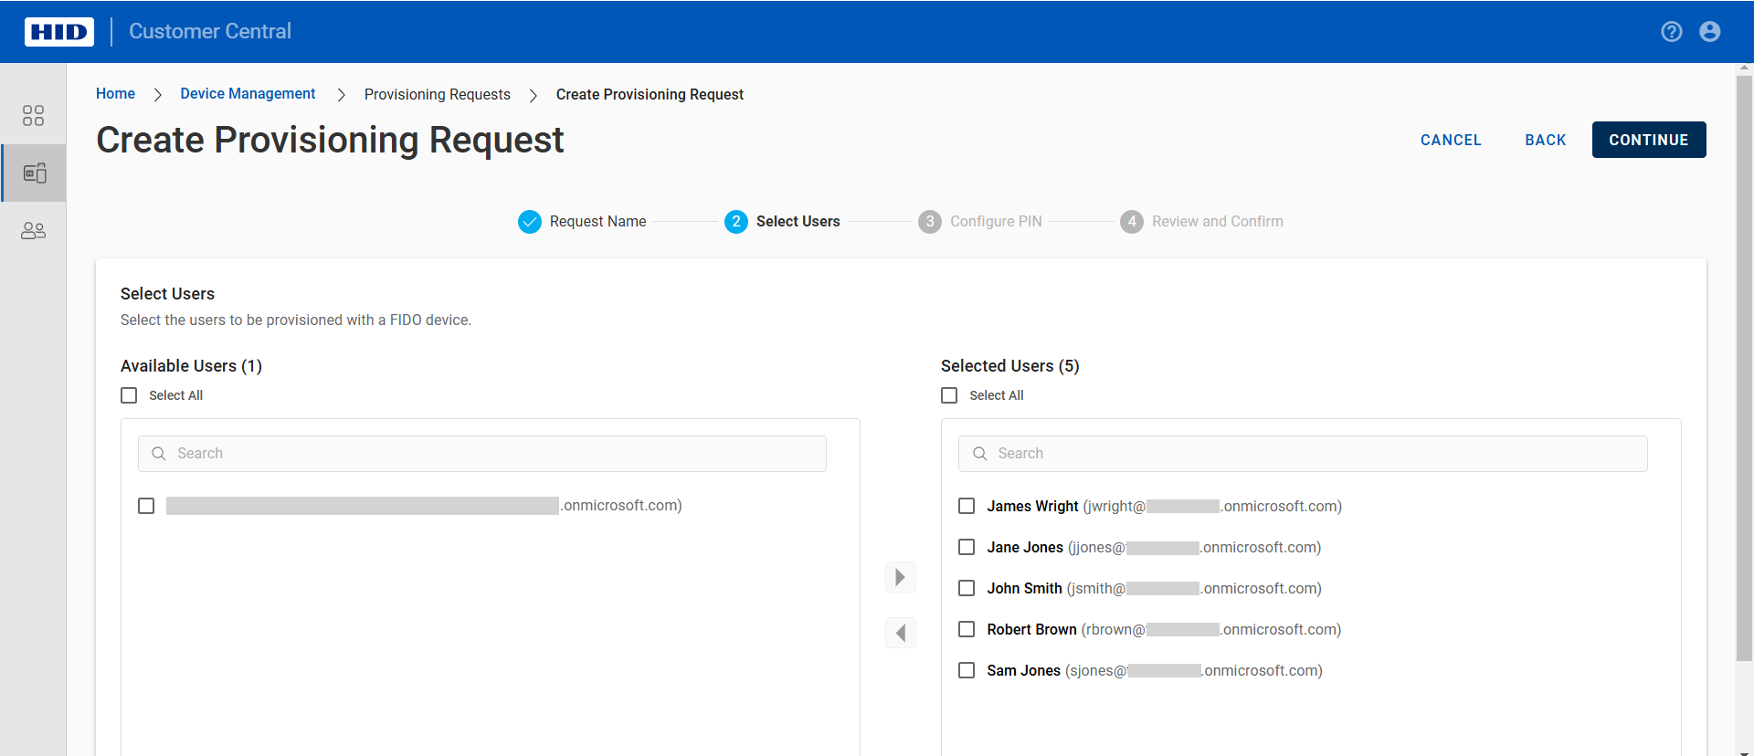Select the Device Management sidebar icon
This screenshot has width=1754, height=756.
(35, 173)
